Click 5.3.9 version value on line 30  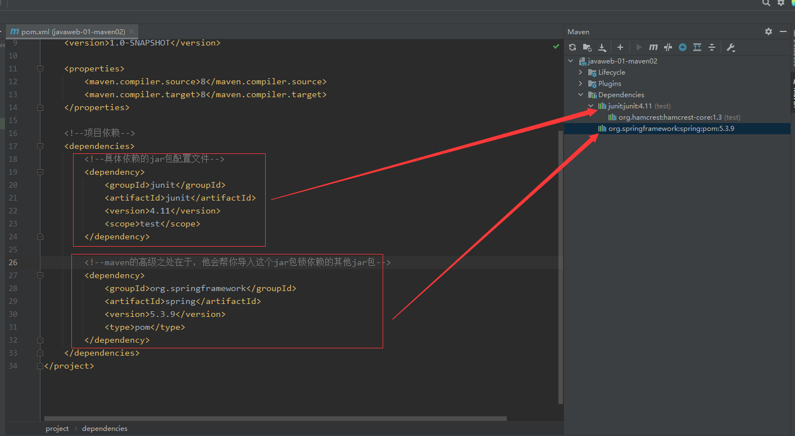[x=162, y=314]
